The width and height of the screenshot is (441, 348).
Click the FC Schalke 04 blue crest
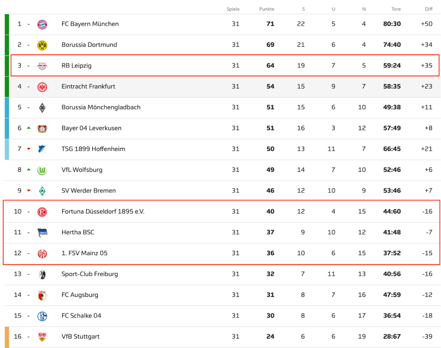tap(42, 316)
